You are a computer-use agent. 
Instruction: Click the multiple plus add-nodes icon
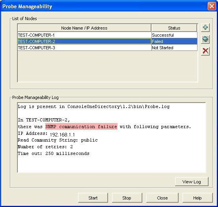pyautogui.click(x=205, y=39)
